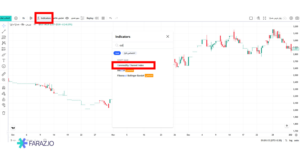The height and width of the screenshot is (158, 300).
Task: Toggle the log scale option
Action: (291, 140)
